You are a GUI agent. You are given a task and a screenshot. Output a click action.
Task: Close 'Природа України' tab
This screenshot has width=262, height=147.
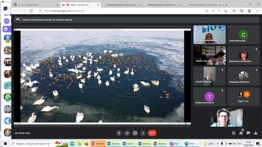pyautogui.click(x=220, y=5)
